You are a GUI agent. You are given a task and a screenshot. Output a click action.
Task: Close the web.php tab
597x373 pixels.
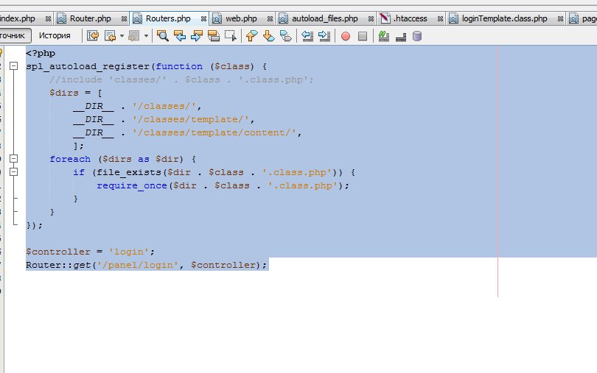(270, 18)
